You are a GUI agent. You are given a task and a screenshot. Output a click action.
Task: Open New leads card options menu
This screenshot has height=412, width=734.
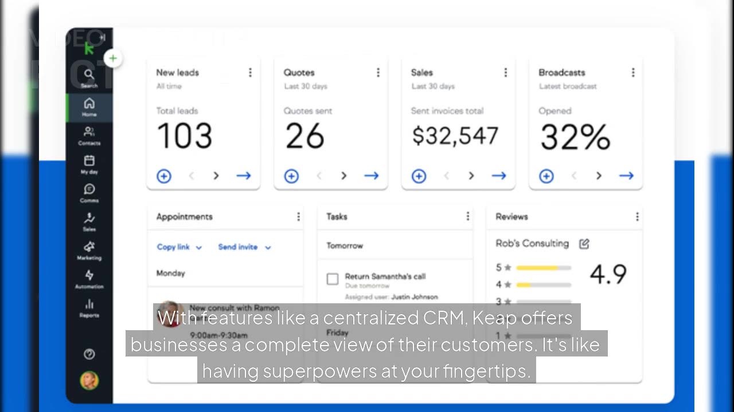click(250, 73)
